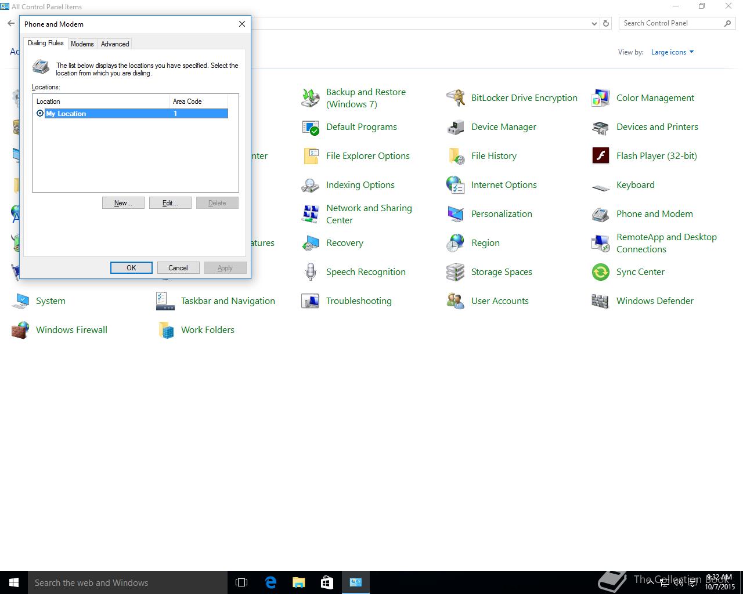Open the File History icon
The image size is (743, 594).
click(x=456, y=156)
